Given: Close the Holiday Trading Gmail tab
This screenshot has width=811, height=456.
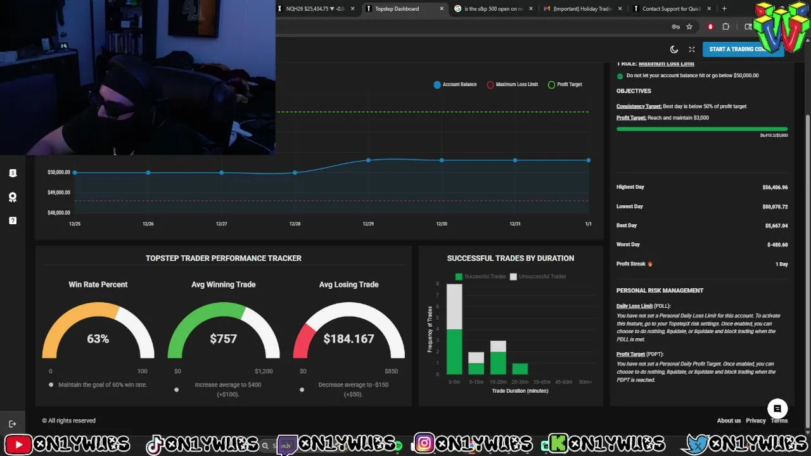Looking at the screenshot, I should click(x=620, y=9).
